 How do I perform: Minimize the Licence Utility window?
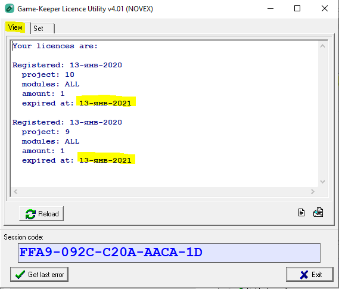tap(270, 9)
